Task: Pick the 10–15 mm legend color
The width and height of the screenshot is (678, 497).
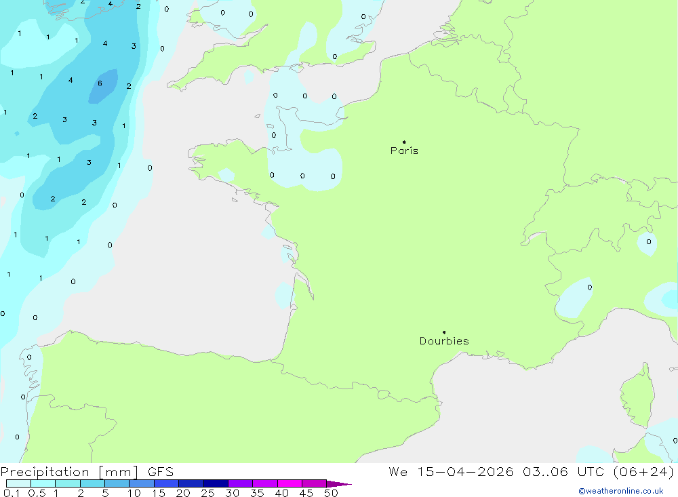Action: 142,483
